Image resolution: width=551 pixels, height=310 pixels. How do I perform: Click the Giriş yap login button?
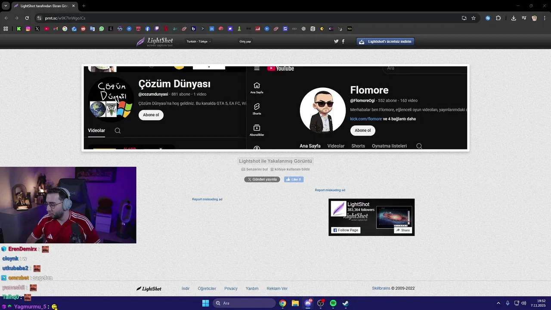[245, 41]
